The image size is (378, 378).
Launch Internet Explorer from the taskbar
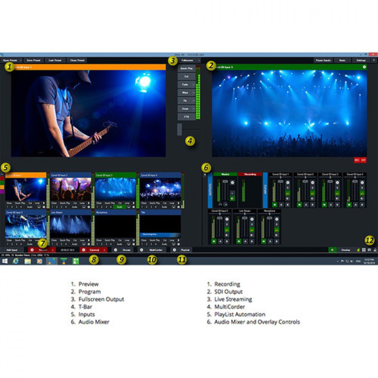click(x=16, y=261)
